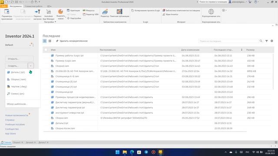Open the Файл tab

(4, 6)
